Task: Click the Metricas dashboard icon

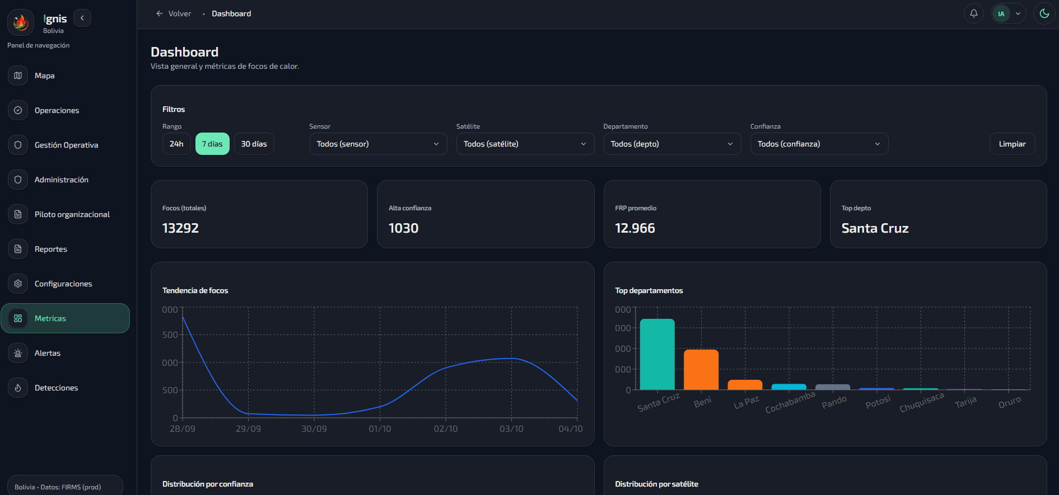Action: [18, 318]
